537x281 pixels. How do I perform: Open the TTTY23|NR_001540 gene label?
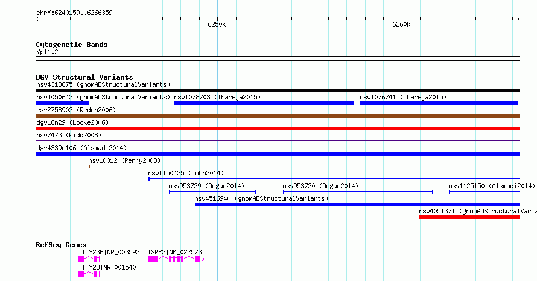[107, 267]
